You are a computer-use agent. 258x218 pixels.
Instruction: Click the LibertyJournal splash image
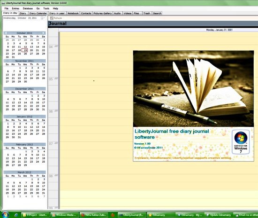(x=193, y=106)
